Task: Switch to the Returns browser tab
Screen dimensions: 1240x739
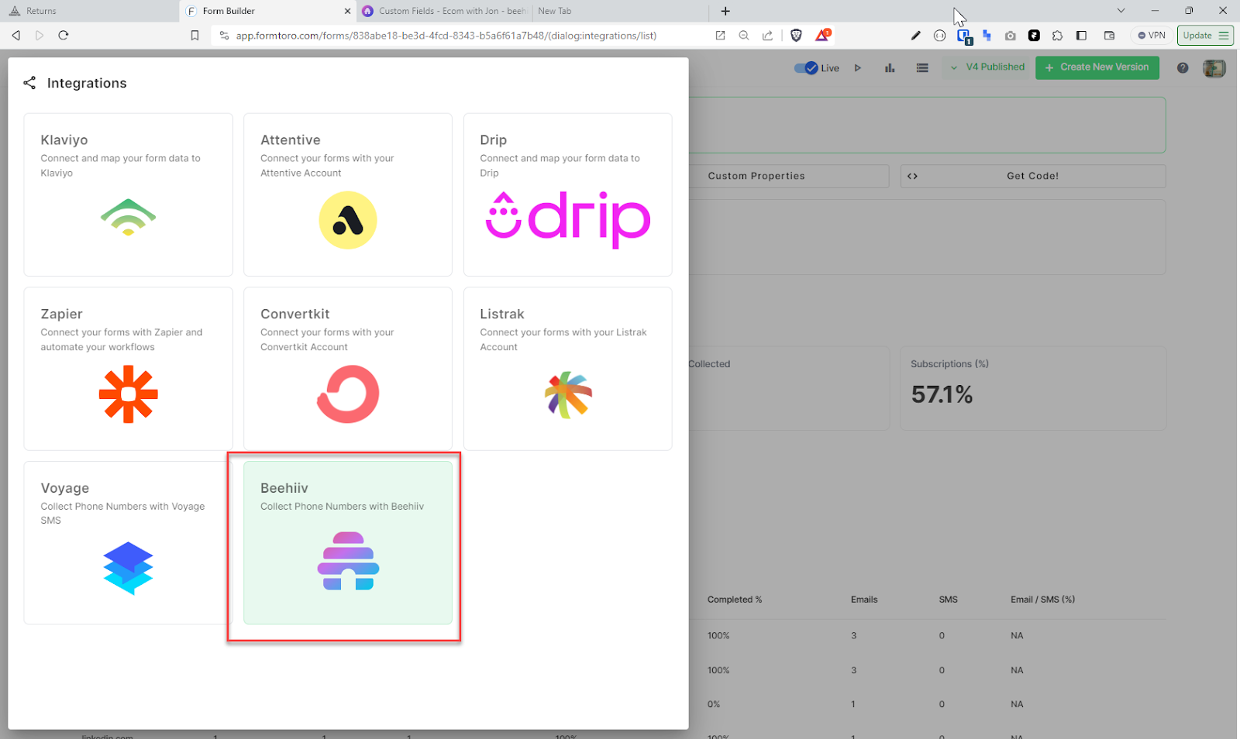Action: click(89, 11)
